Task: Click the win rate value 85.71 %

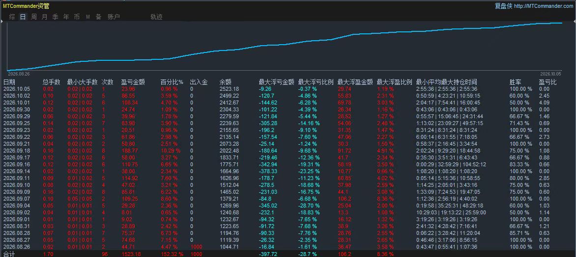Action: tap(520, 233)
